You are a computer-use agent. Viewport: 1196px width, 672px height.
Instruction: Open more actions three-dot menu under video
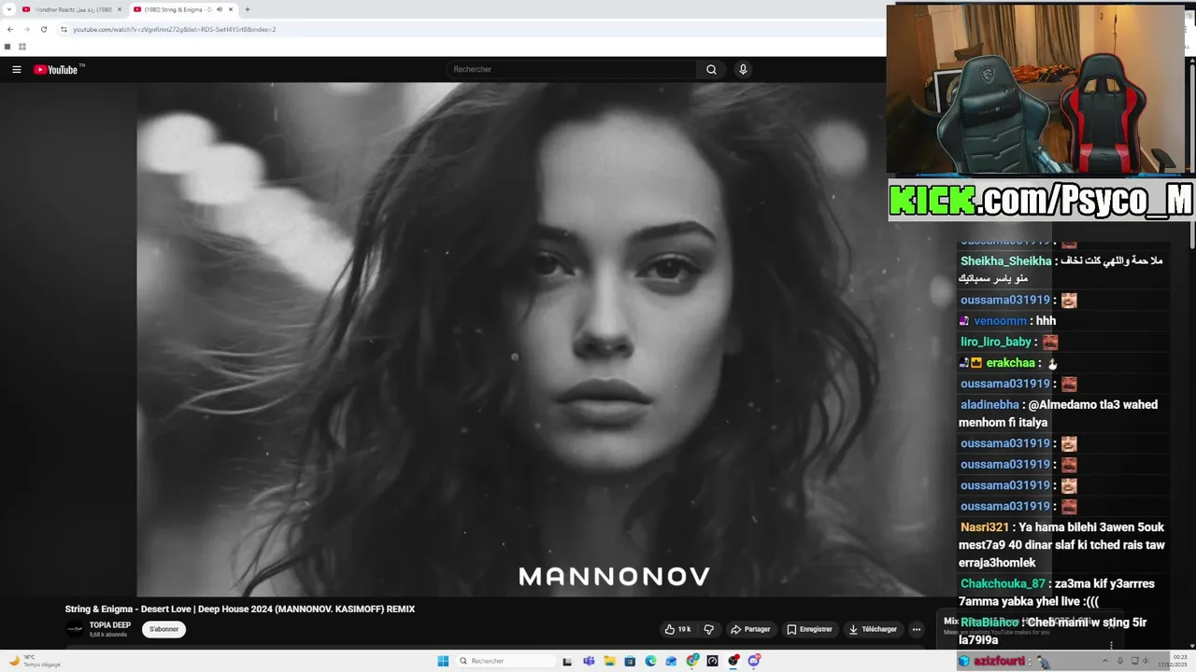point(917,629)
